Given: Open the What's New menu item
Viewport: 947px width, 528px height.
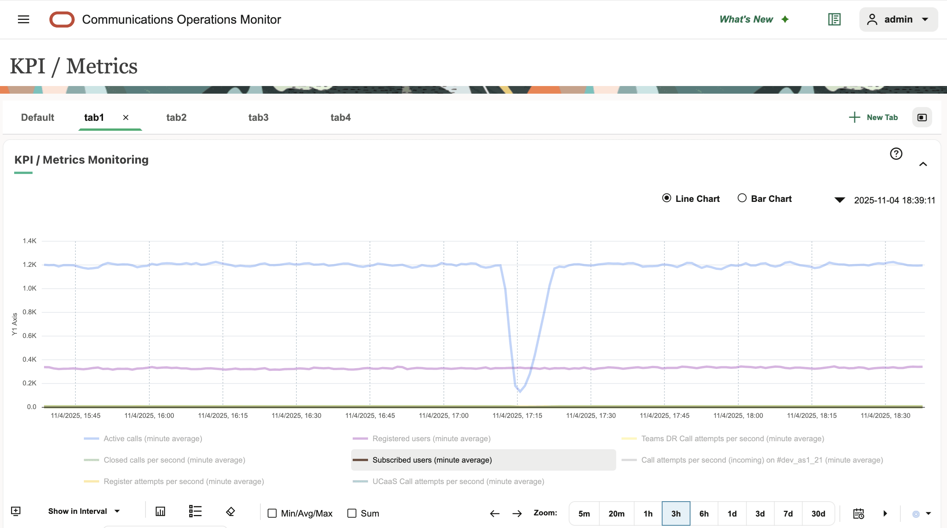Looking at the screenshot, I should point(746,19).
